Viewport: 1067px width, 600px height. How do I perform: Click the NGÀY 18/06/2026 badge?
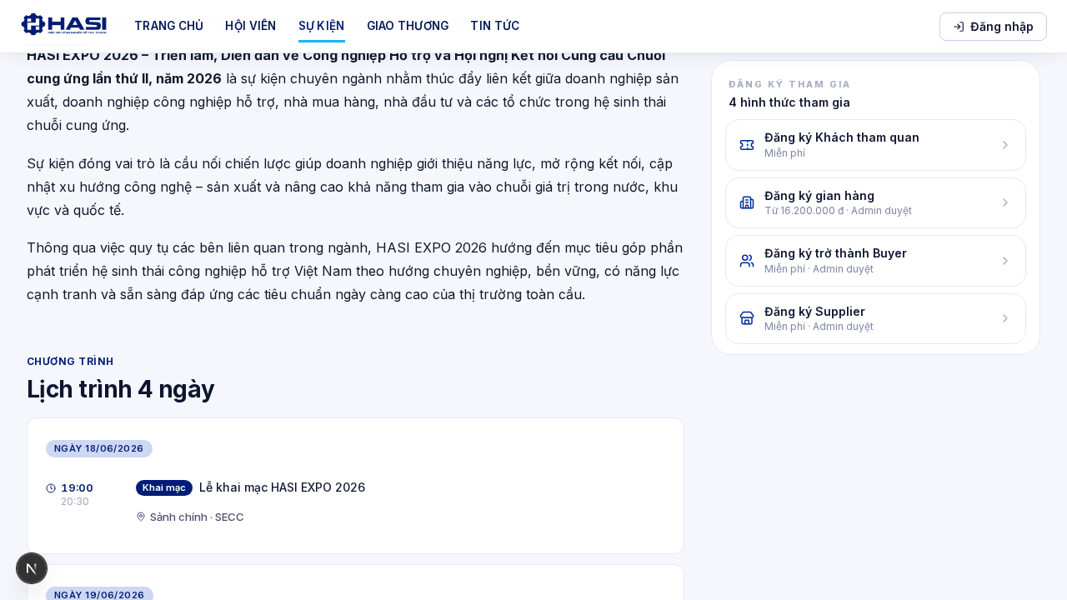point(99,448)
